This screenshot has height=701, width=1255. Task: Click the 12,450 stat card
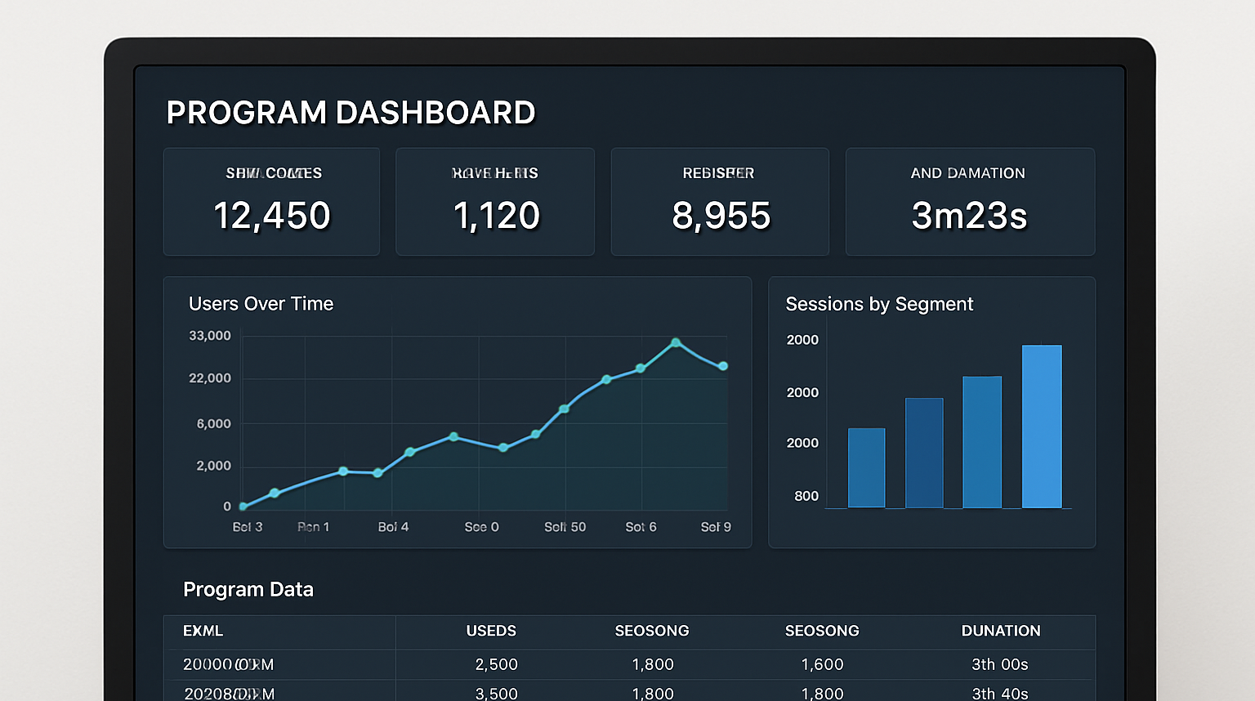271,202
